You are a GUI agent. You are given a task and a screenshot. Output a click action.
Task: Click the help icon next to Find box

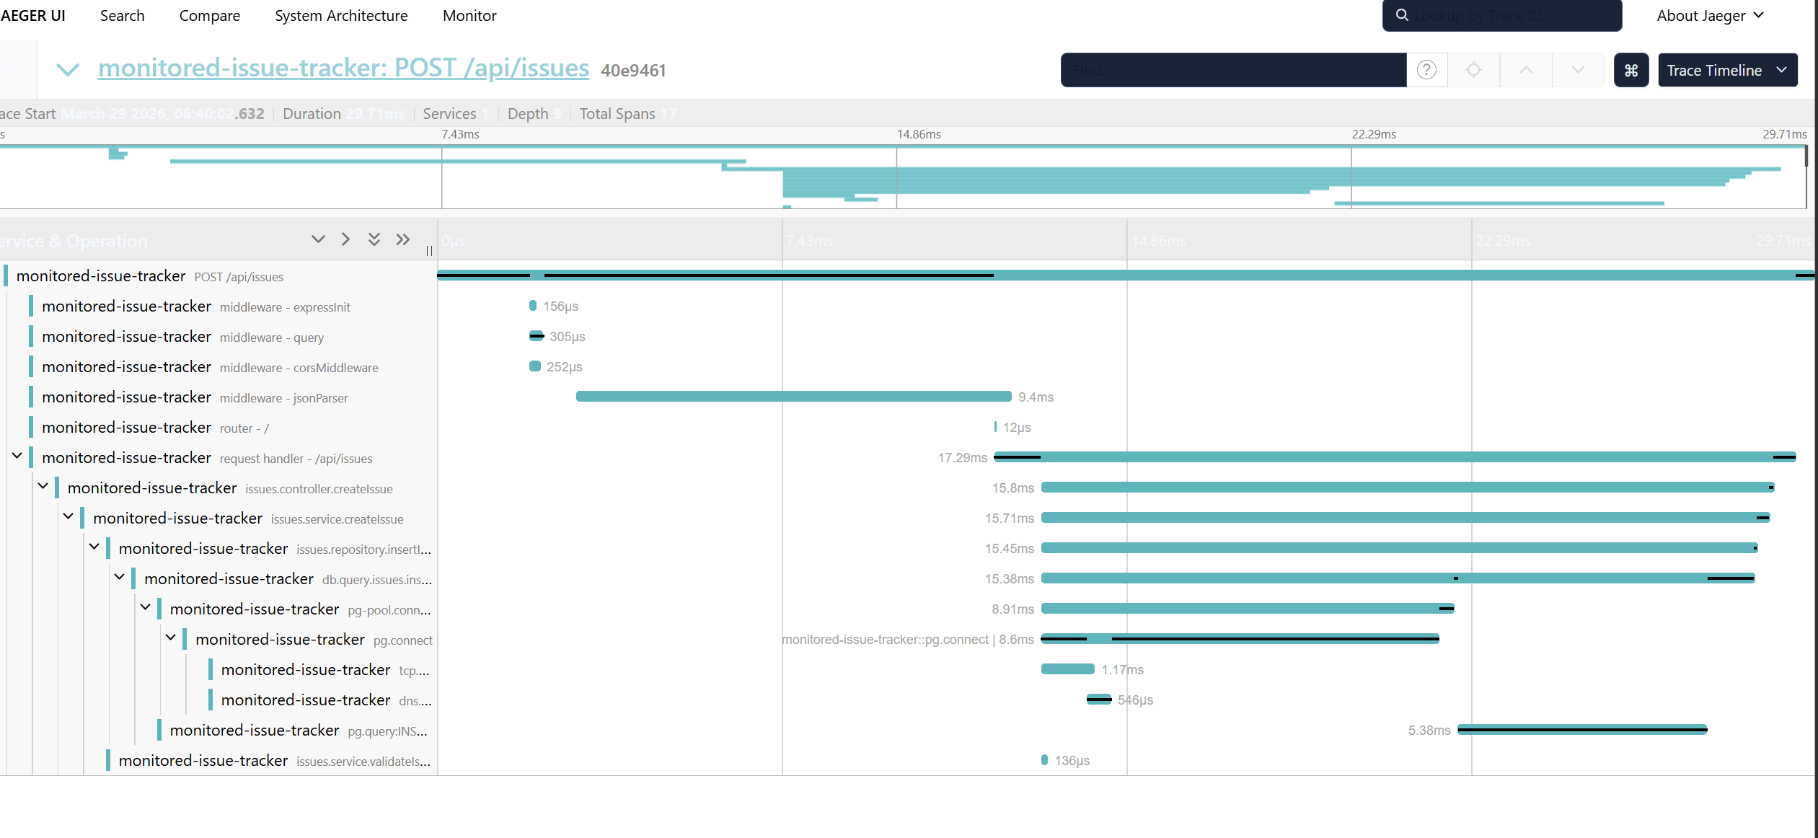pos(1426,70)
